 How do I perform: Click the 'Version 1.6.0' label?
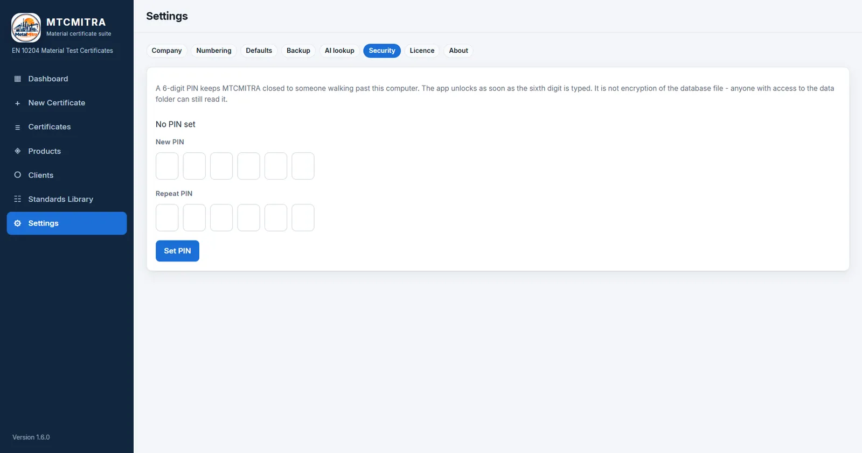pos(31,437)
